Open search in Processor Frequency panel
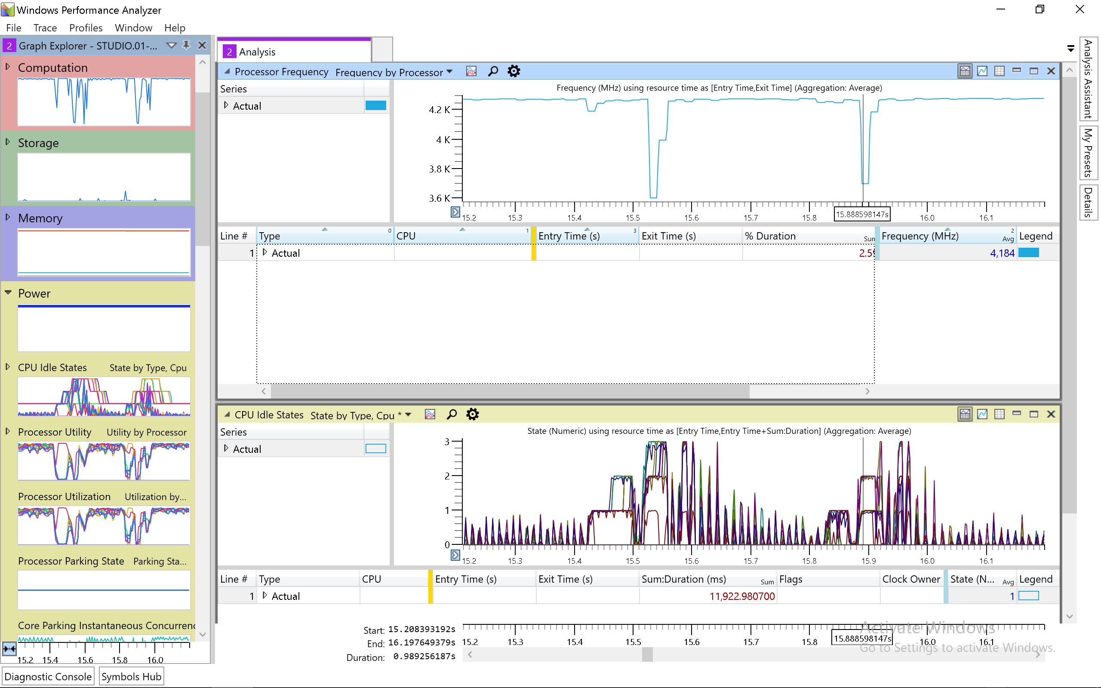 click(x=493, y=71)
